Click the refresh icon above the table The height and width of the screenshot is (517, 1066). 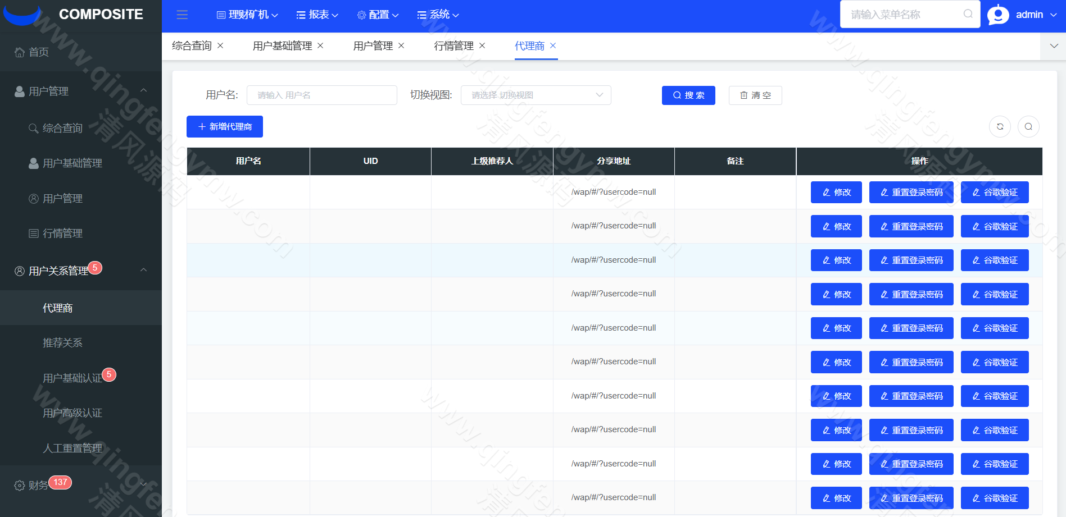click(x=1000, y=126)
